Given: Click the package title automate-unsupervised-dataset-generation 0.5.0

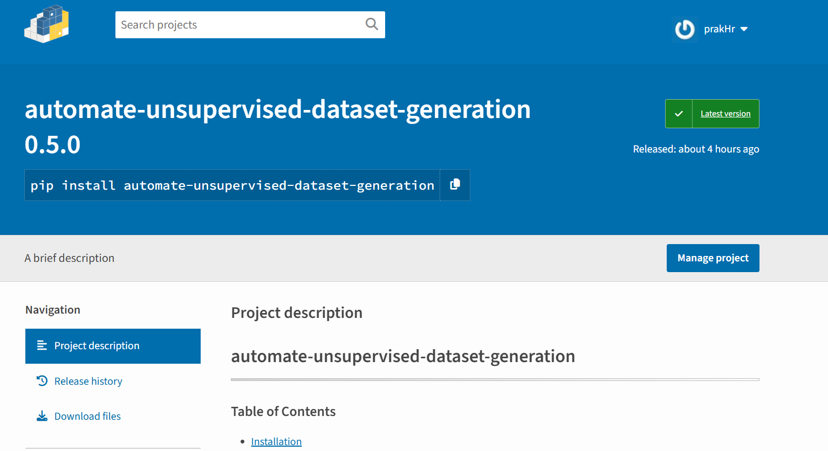Looking at the screenshot, I should pyautogui.click(x=278, y=127).
